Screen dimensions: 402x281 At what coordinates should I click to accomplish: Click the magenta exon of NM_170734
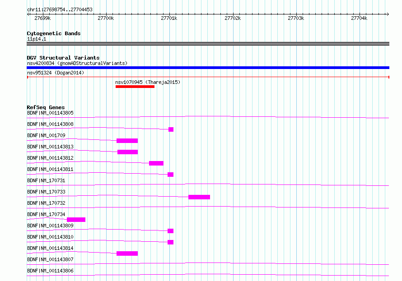tap(76, 220)
